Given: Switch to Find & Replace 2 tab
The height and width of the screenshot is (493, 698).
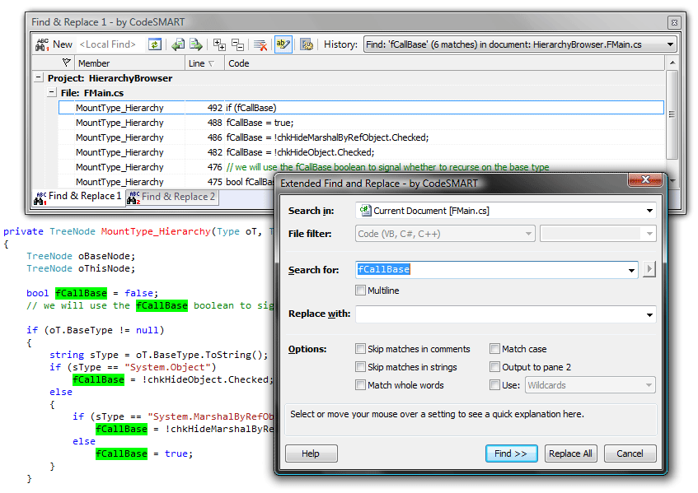Looking at the screenshot, I should coord(172,197).
